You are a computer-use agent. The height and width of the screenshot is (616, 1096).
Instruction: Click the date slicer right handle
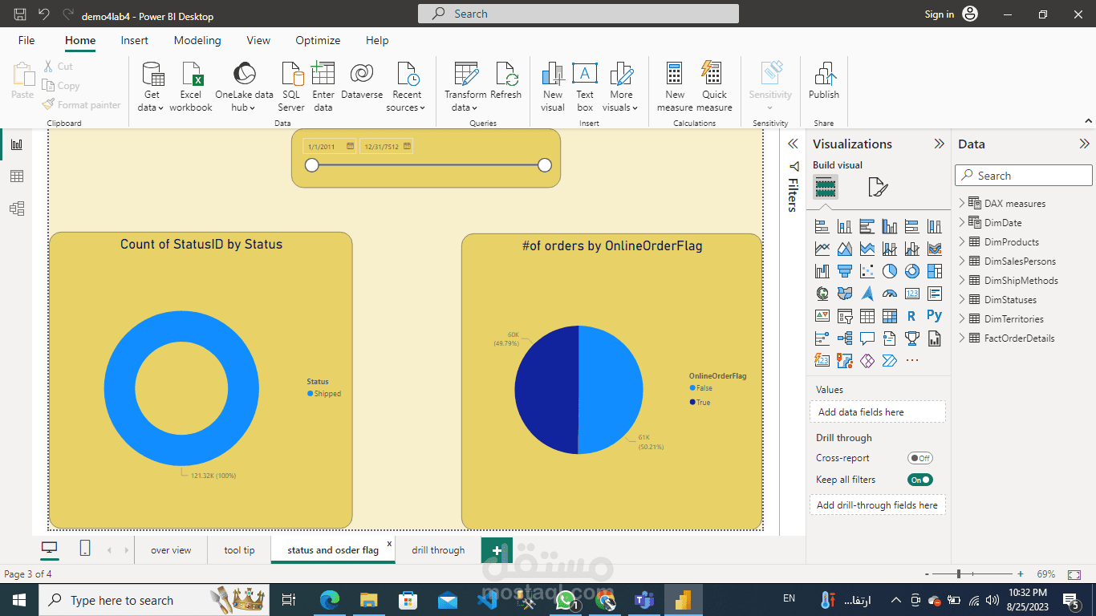pos(545,165)
